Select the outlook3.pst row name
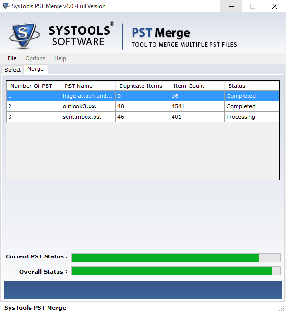The image size is (286, 313). click(x=88, y=106)
